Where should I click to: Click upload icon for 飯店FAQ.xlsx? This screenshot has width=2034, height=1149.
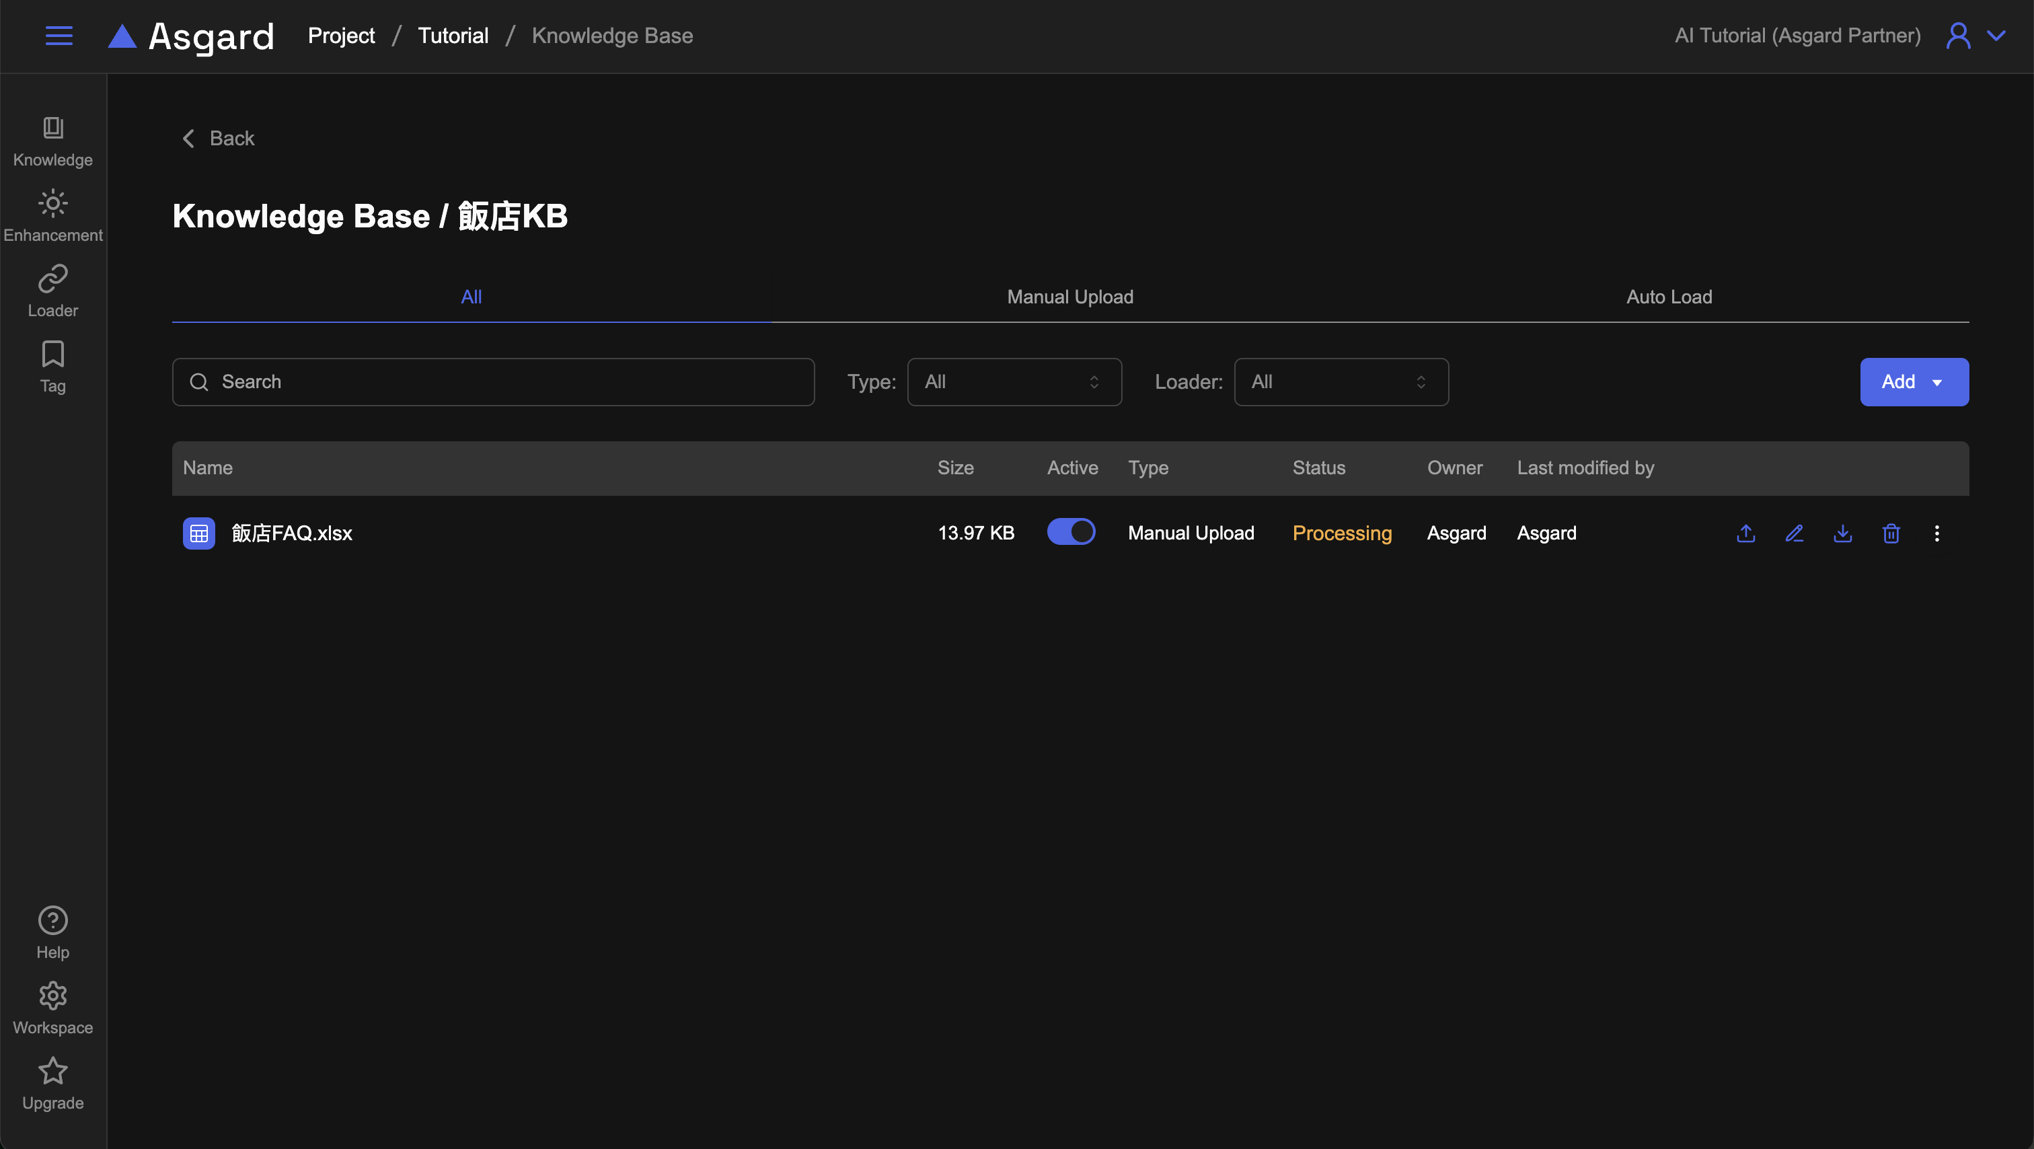1746,533
